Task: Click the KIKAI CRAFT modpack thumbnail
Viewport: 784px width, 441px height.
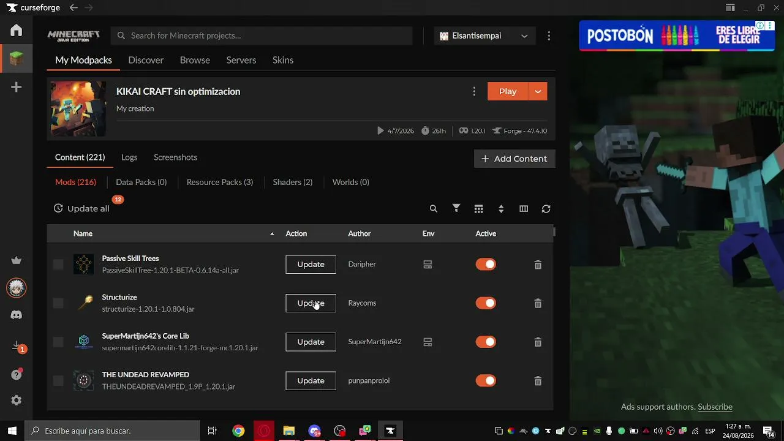Action: click(78, 108)
